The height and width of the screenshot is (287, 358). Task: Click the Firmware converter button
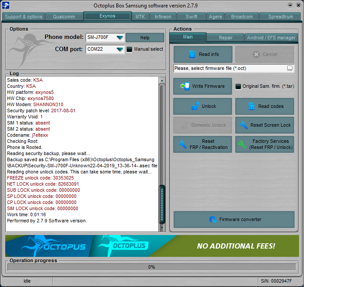(234, 219)
